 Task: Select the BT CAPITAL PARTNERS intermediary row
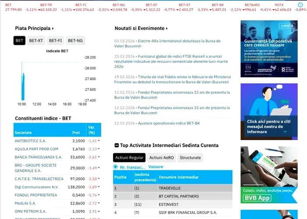pos(173,196)
